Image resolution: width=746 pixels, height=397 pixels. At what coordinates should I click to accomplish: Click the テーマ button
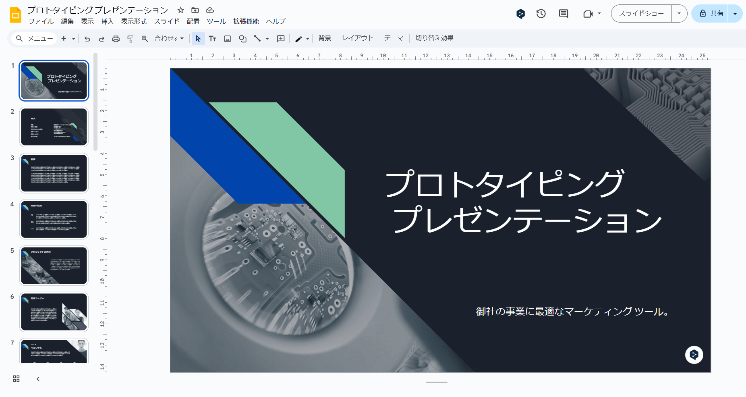point(394,38)
